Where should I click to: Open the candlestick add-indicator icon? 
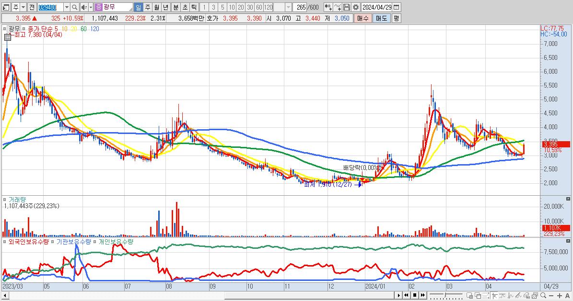pos(328,7)
